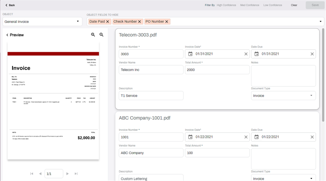Viewport: 326px width, 181px height.
Task: Clear Telecom Invoice Date 01/31/2021
Action: pyautogui.click(x=246, y=54)
